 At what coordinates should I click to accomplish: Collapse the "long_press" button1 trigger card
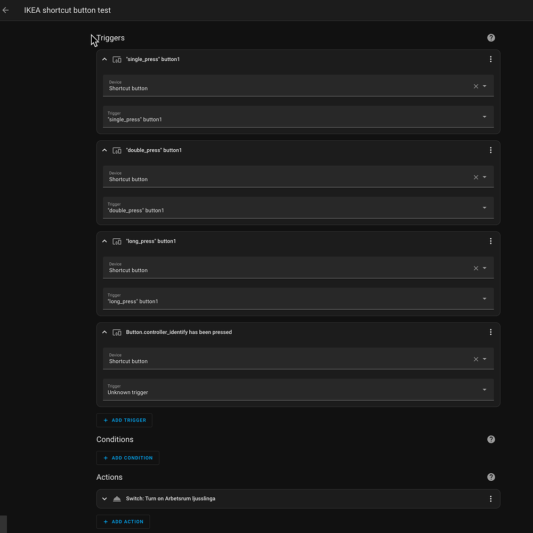[104, 241]
